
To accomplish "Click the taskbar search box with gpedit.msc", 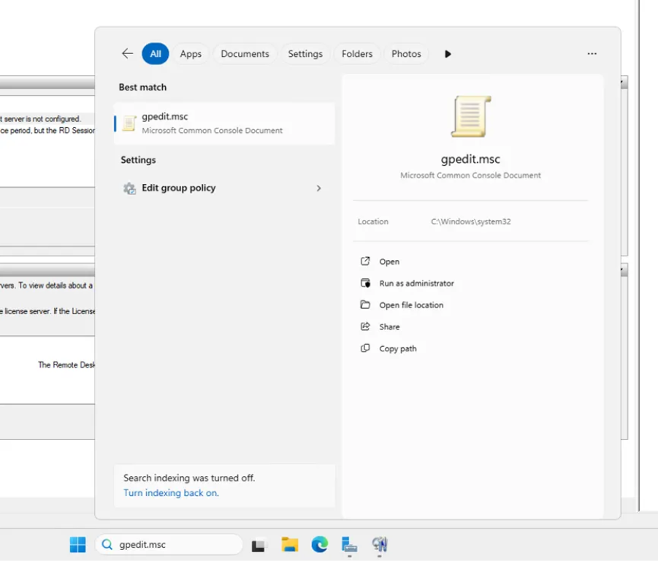I will point(169,545).
